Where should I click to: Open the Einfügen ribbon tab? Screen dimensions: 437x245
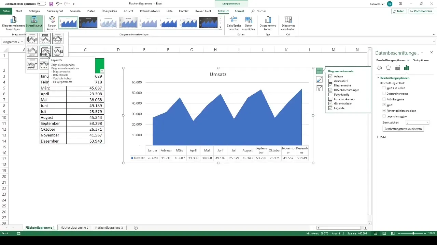pyautogui.click(x=34, y=11)
